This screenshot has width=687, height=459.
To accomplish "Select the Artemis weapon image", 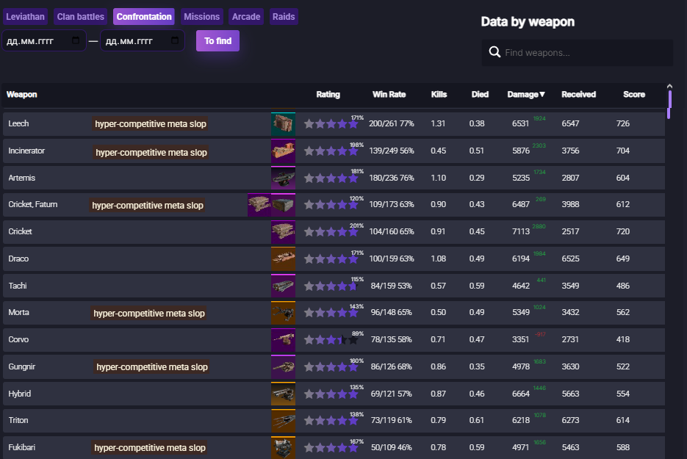I will [x=283, y=178].
